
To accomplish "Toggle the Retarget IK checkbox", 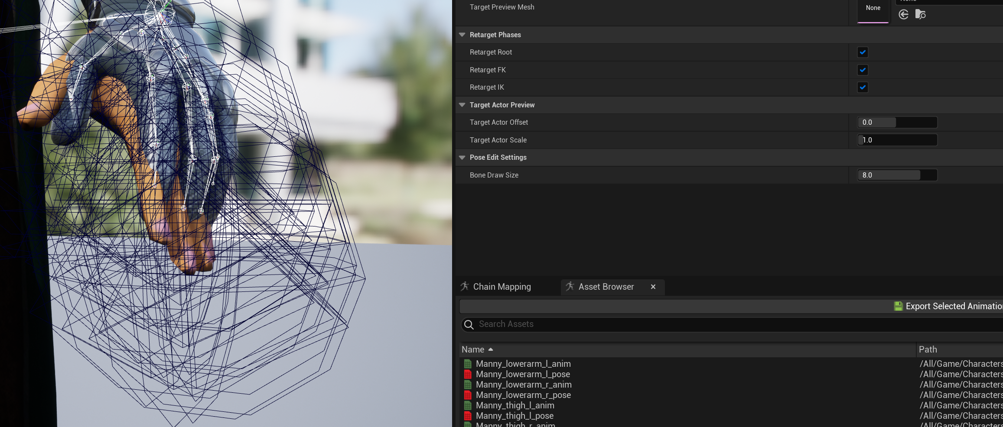I will [x=863, y=87].
